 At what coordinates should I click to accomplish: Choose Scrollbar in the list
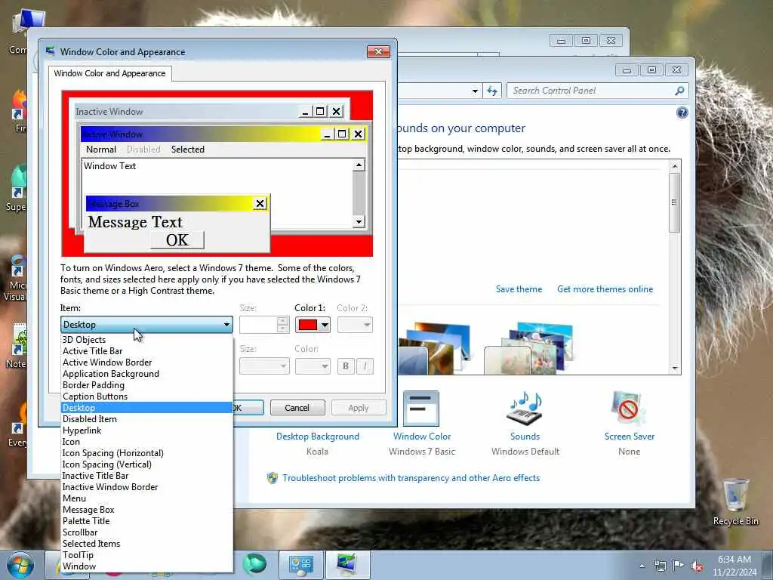click(x=147, y=532)
